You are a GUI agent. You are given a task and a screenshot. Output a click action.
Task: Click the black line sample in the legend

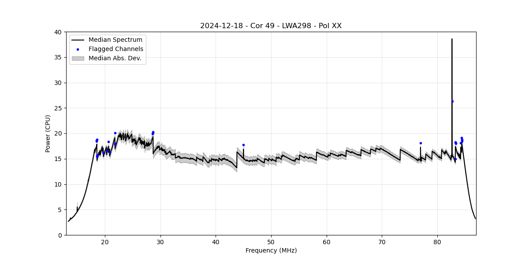pyautogui.click(x=78, y=40)
